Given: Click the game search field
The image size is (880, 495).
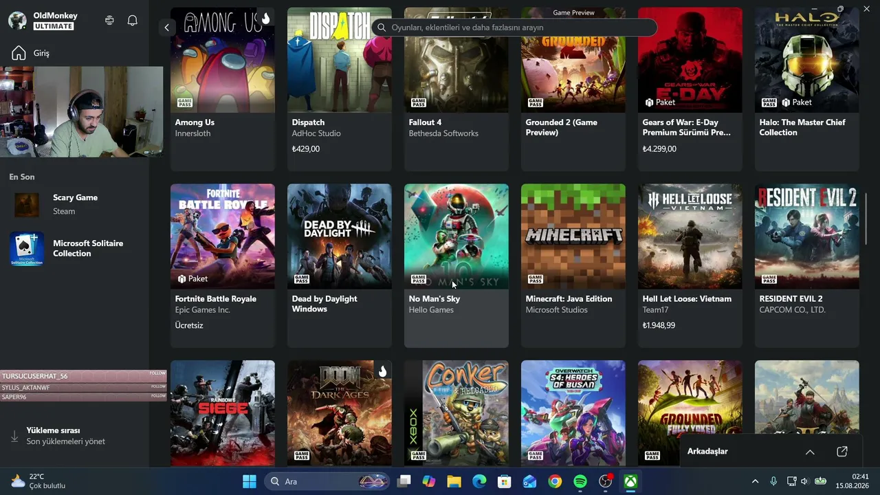Looking at the screenshot, I should point(514,27).
